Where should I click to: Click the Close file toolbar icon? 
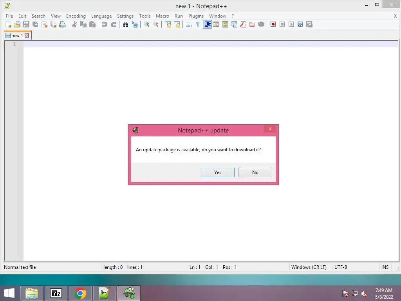tap(45, 24)
